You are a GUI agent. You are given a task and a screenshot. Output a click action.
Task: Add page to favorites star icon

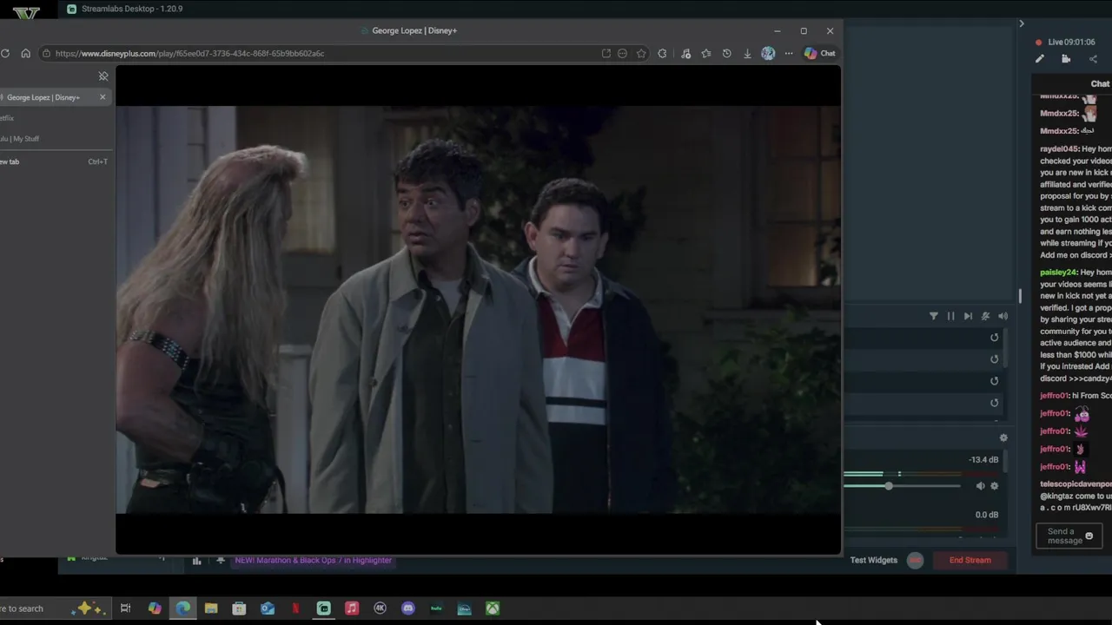(641, 53)
